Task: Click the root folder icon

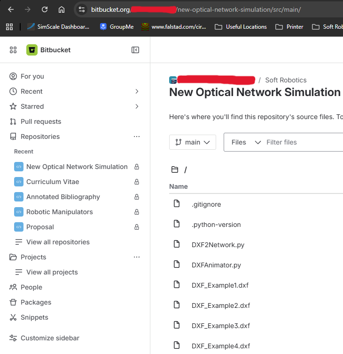Action: [175, 169]
